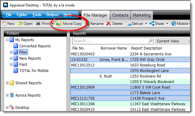
Task: Sort by Borrower Name column header
Action: coord(114,48)
